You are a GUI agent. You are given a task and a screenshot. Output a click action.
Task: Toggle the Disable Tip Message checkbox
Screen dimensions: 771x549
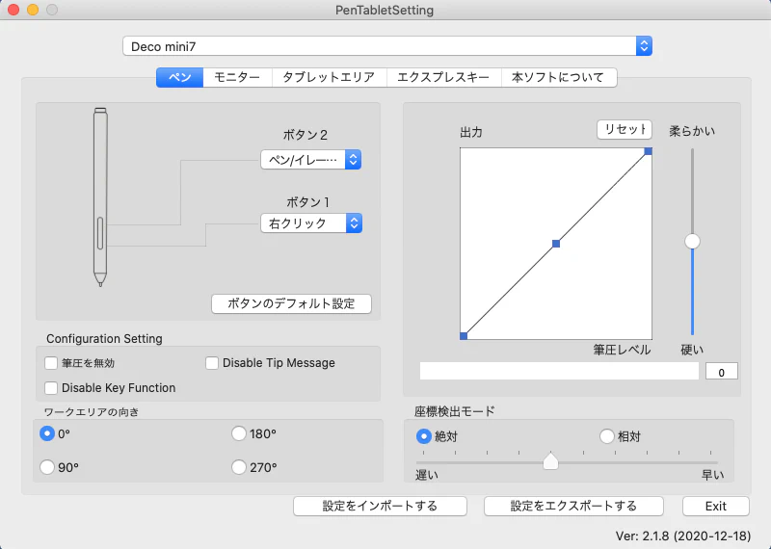212,363
